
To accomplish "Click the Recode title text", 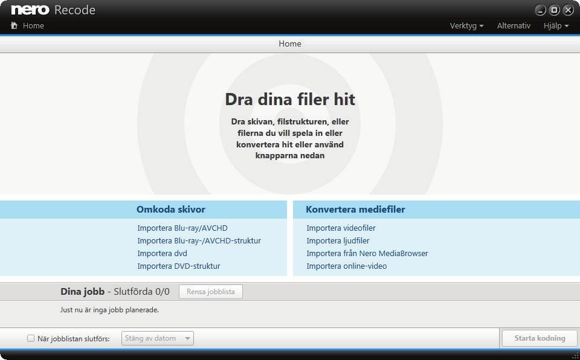I will (75, 10).
